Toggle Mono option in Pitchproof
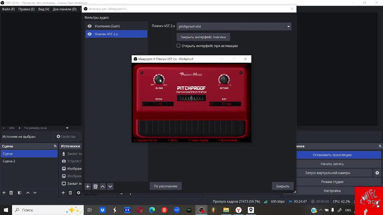Screen dimensions: 383x215 click(172, 140)
